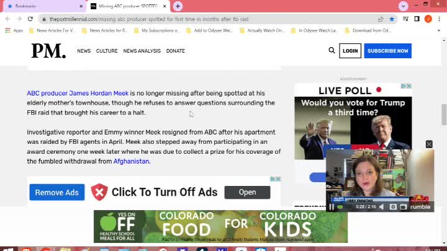Viewport: 447px width, 251px height.
Task: Close the Live Poll ad with X
Action: coord(409,86)
